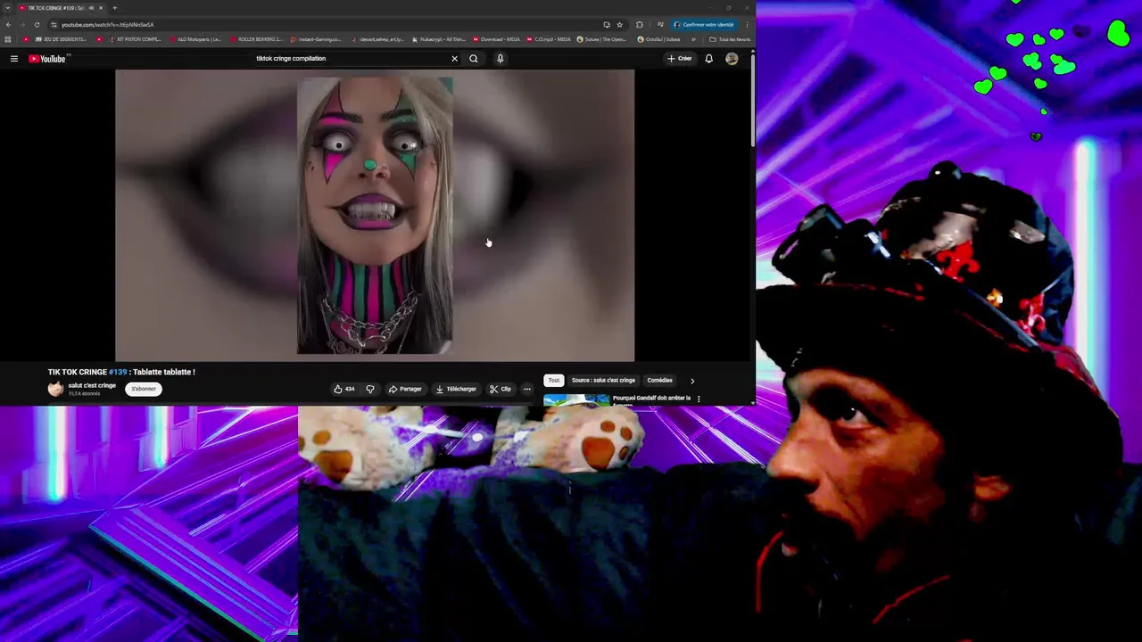Open the Pourquoi Gandalf suggested video thumbnail

576,399
